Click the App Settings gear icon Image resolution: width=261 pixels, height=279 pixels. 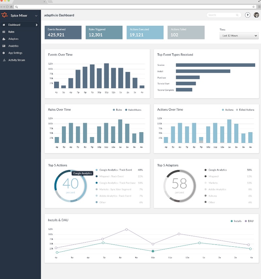click(x=4, y=53)
